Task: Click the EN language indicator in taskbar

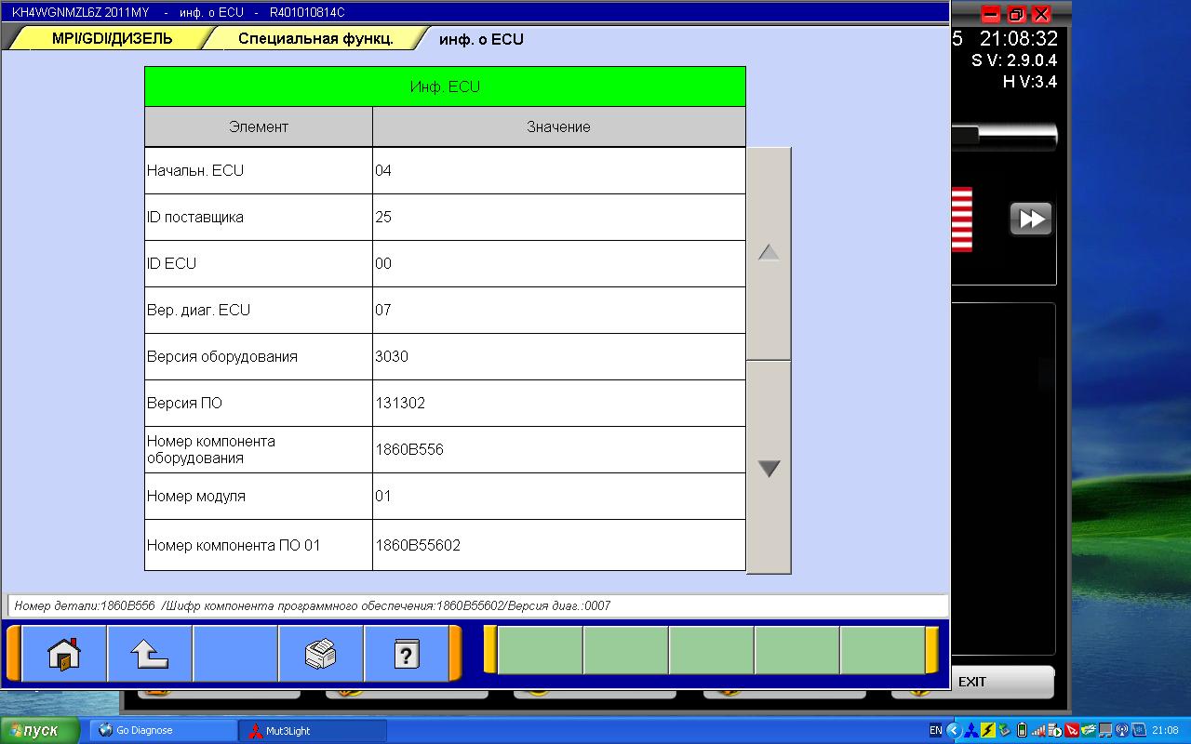Action: point(936,730)
